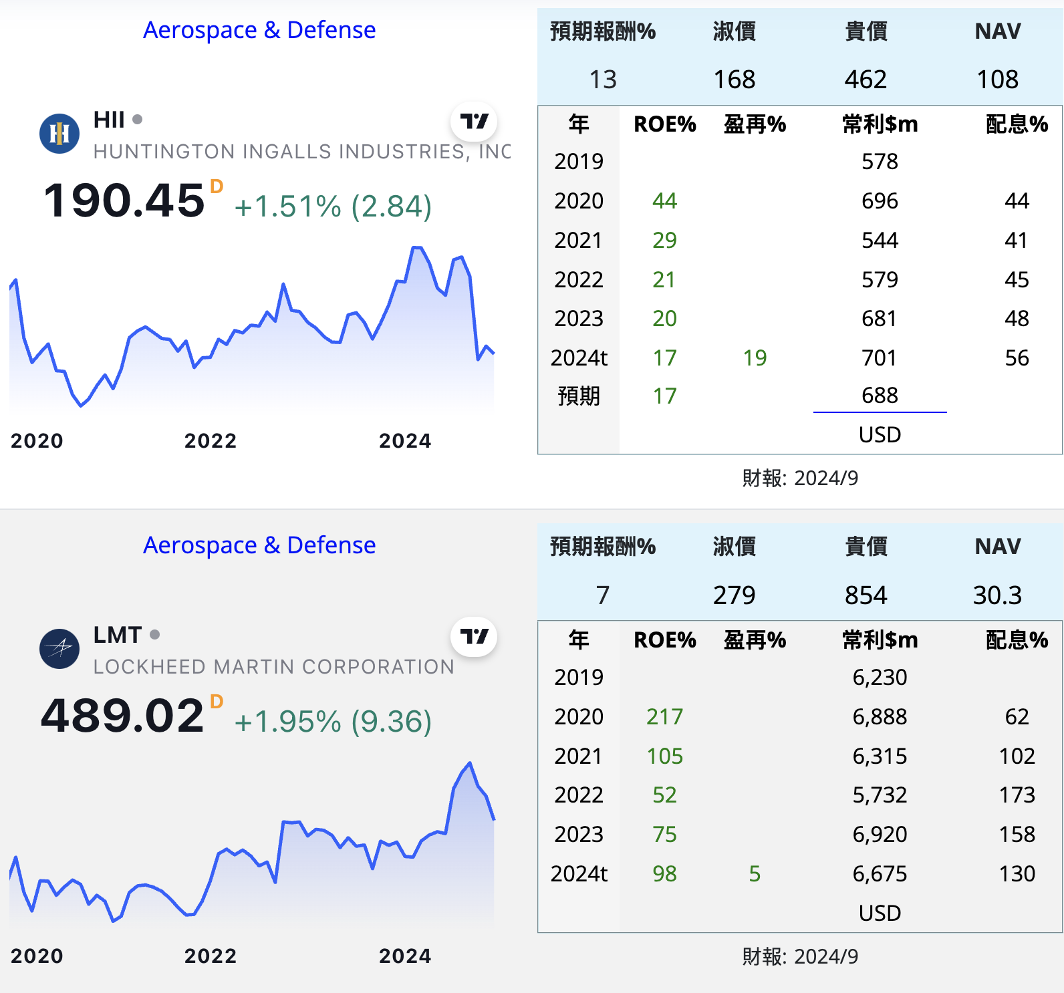Screen dimensions: 1064x993
Task: Click the 財報: 2024/9 note under LMT table
Action: (x=800, y=957)
